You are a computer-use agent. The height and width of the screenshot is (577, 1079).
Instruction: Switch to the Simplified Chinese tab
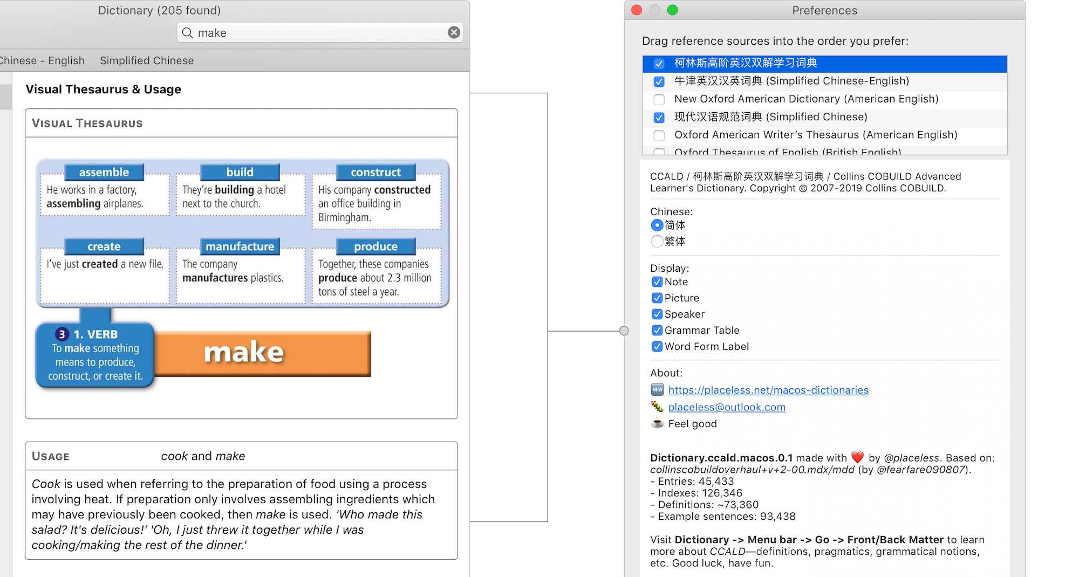[x=146, y=60]
